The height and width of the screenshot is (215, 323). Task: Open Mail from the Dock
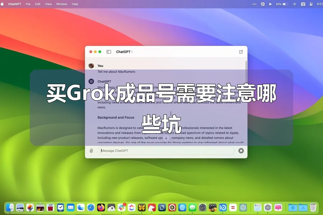pyautogui.click(x=70, y=207)
